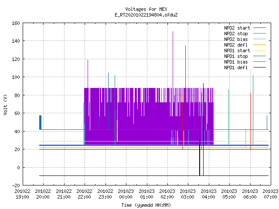Viewport: 279px width, 209px height.
Task: Click the 'NPD2 bias' legend label
Action: pyautogui.click(x=236, y=39)
